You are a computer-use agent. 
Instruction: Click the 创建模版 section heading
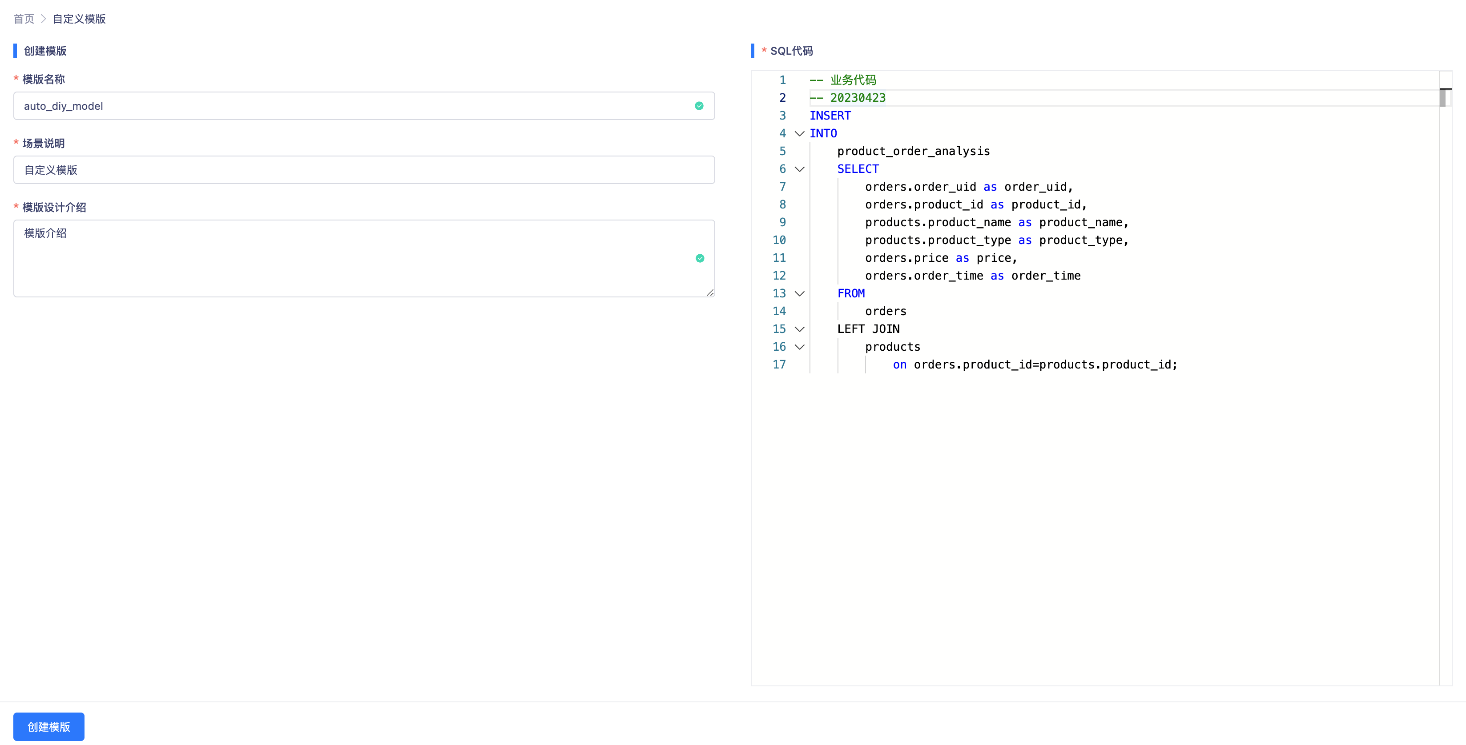[45, 51]
